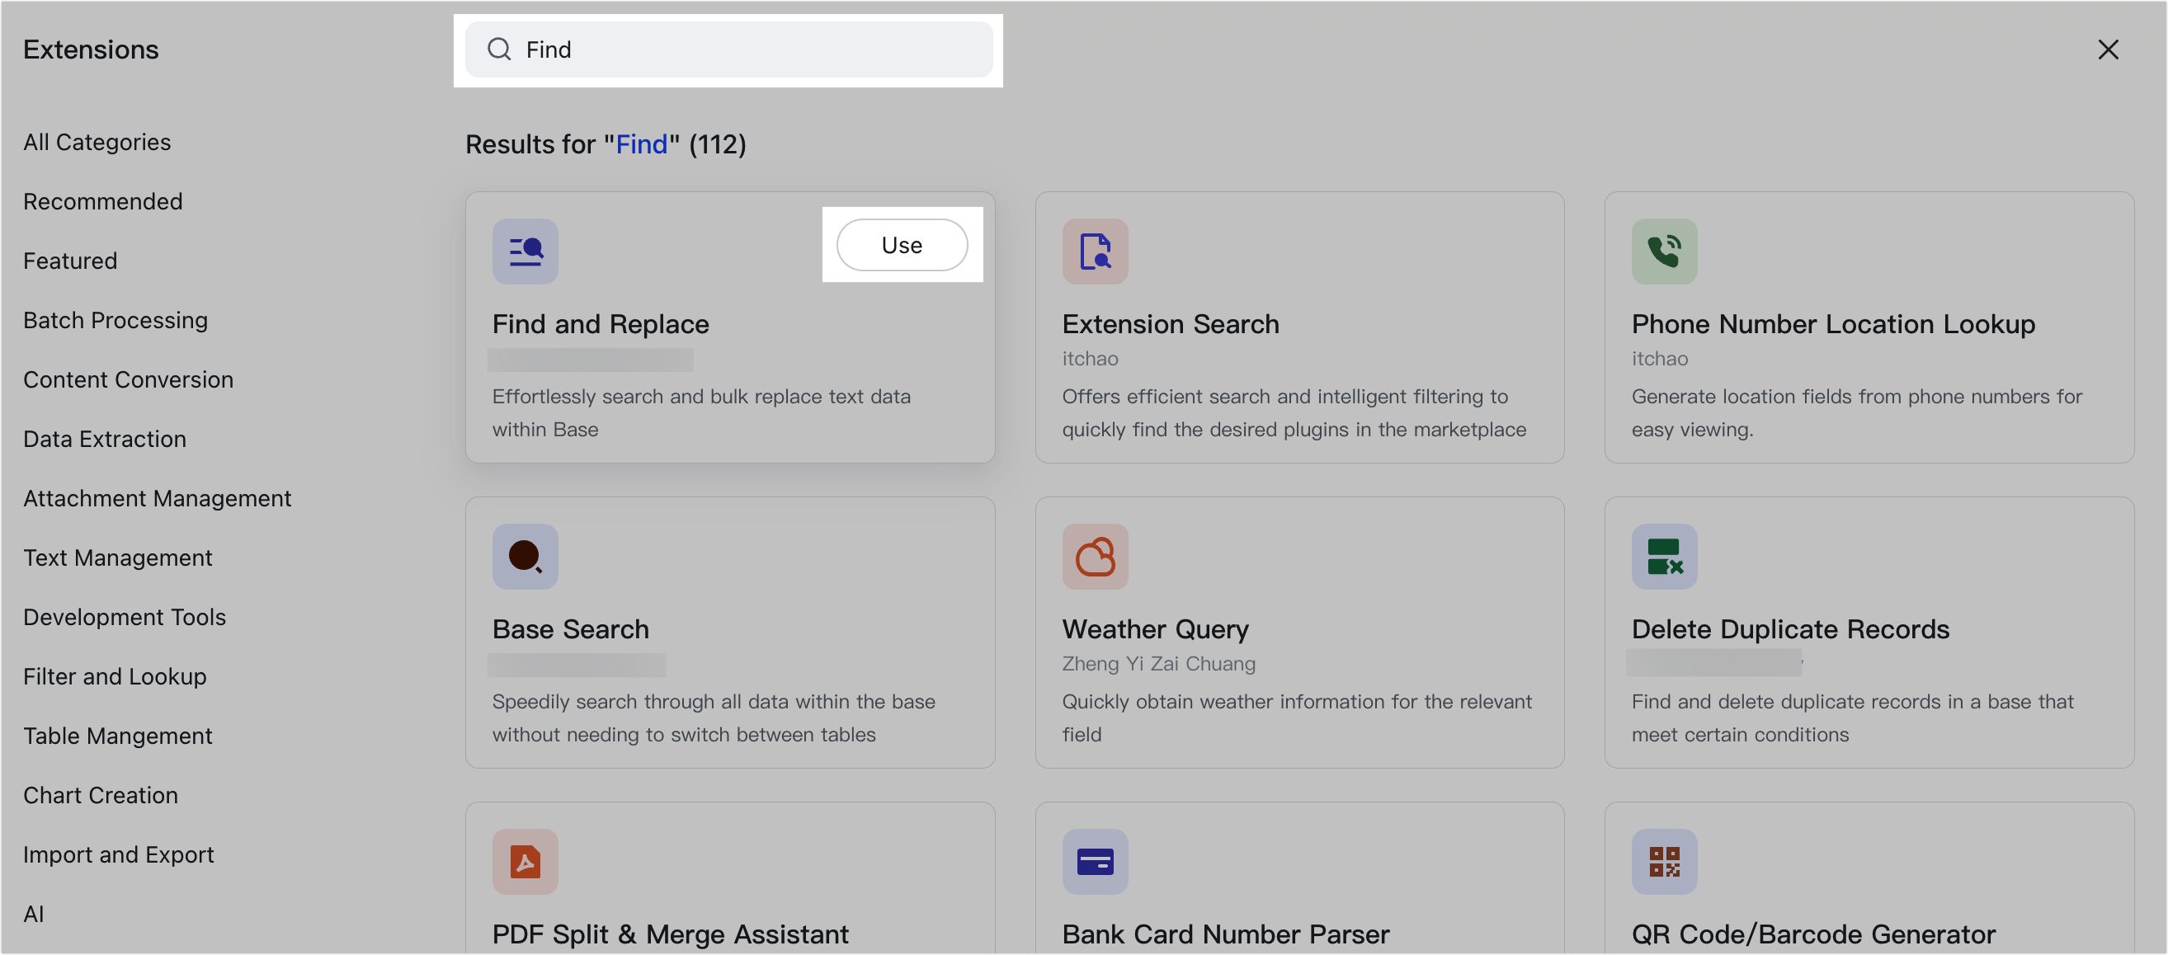This screenshot has height=955, width=2168.
Task: Click the PDF Split & Merge Assistant icon
Action: tap(525, 862)
